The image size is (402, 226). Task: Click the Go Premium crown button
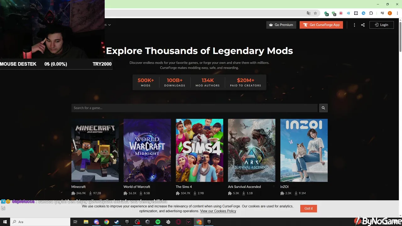[x=281, y=25]
